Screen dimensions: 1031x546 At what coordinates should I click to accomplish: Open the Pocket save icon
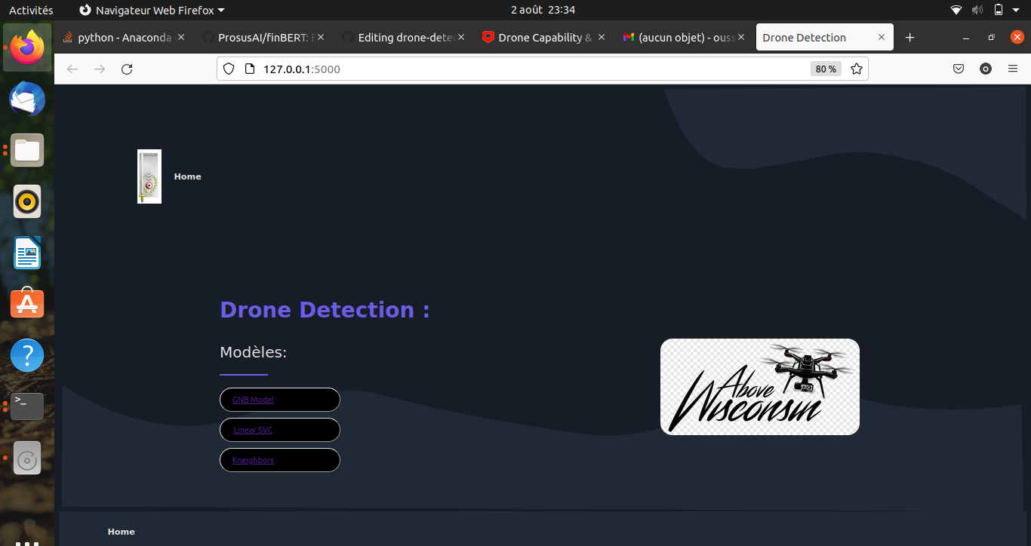tap(959, 69)
